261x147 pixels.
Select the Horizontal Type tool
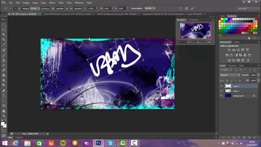4,96
